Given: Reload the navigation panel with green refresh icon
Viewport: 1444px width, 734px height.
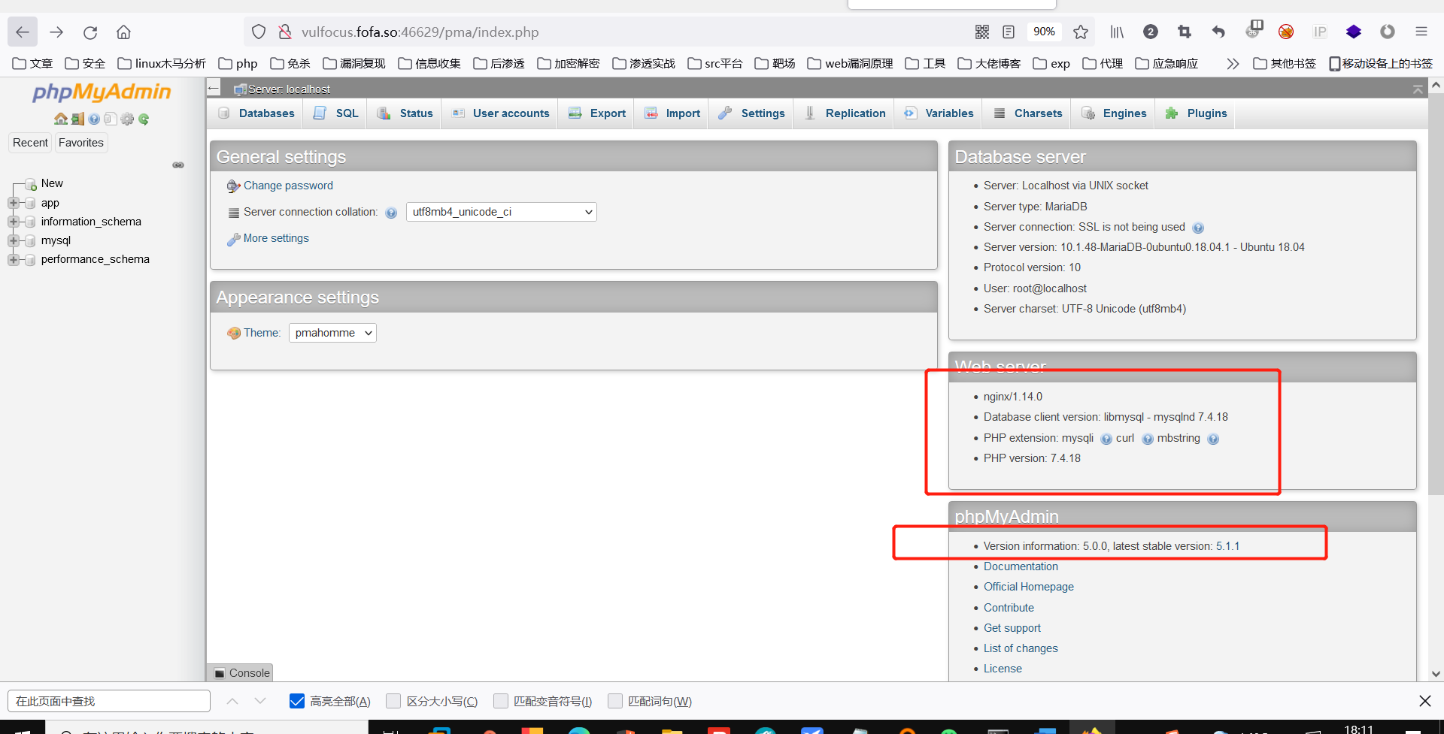Looking at the screenshot, I should coord(144,119).
